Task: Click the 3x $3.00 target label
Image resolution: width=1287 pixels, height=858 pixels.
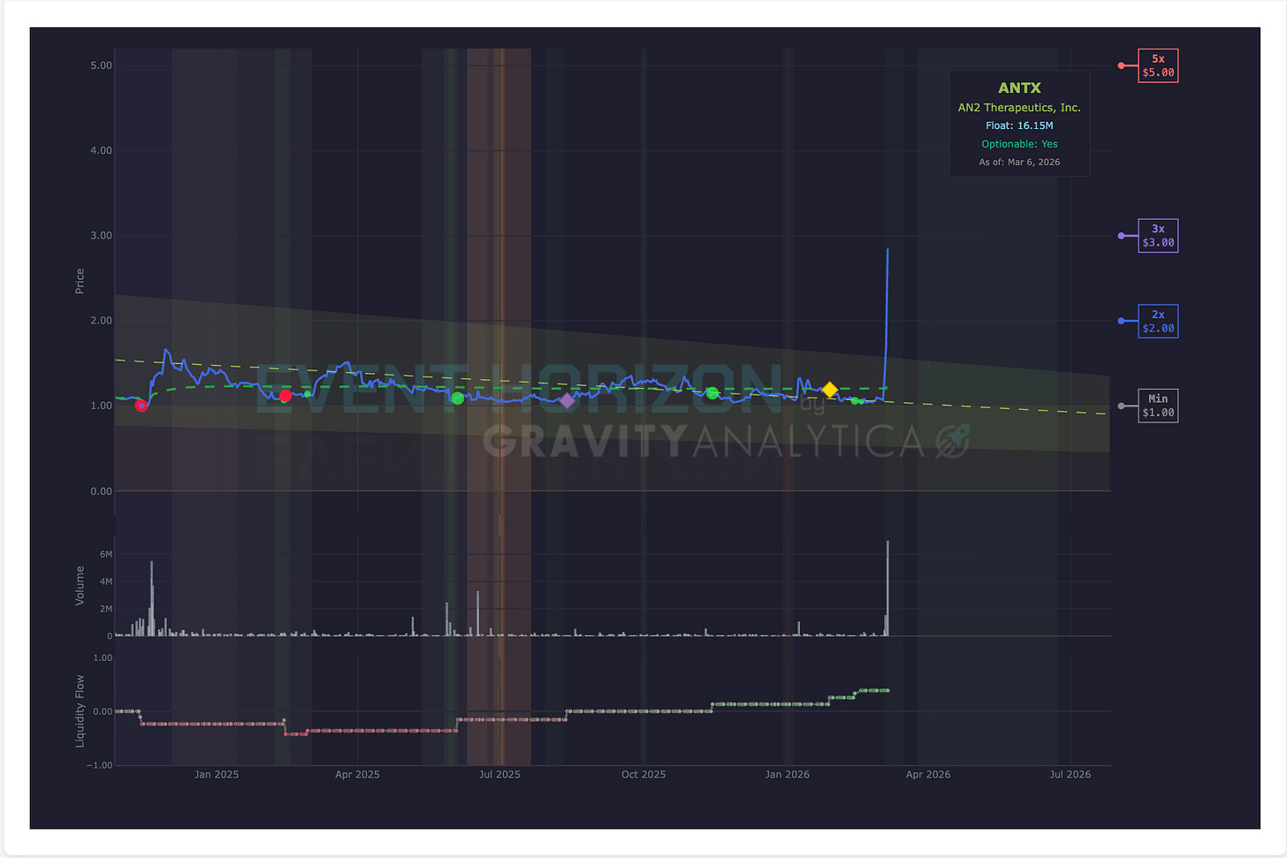Action: click(1158, 236)
